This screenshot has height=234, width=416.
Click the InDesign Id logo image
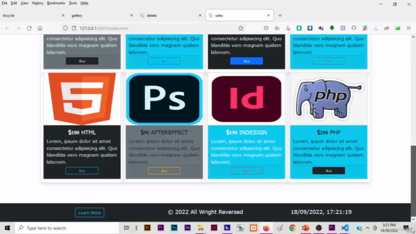[246, 99]
